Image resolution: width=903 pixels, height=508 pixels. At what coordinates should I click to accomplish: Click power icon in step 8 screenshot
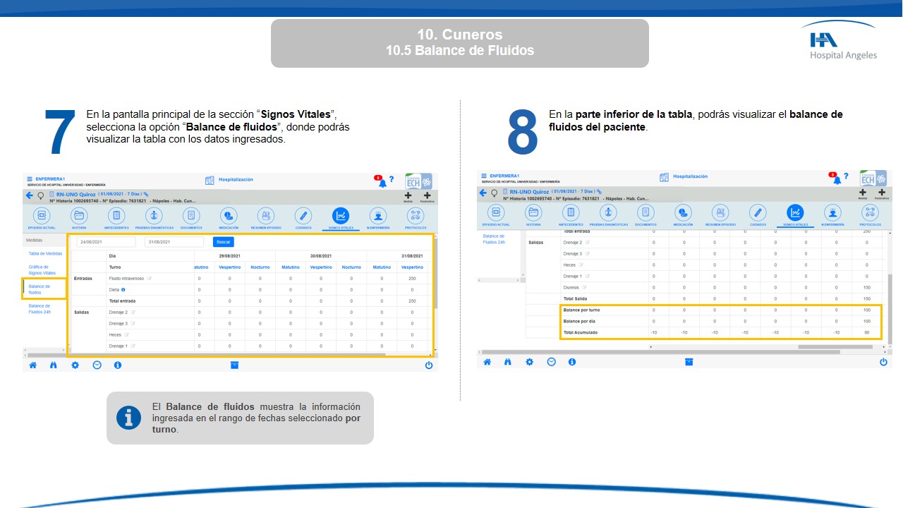coord(883,362)
